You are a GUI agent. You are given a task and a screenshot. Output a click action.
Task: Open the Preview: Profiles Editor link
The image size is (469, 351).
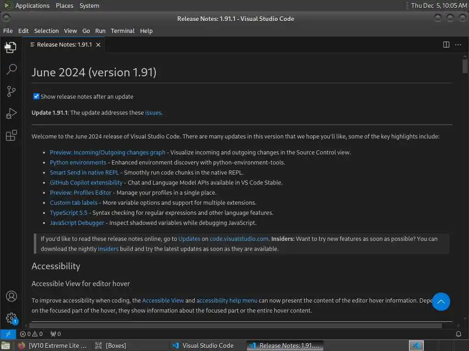point(81,192)
